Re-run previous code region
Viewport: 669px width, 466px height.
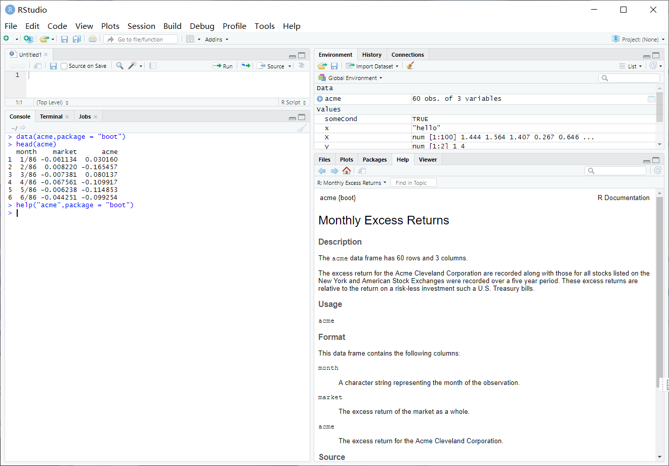click(245, 66)
